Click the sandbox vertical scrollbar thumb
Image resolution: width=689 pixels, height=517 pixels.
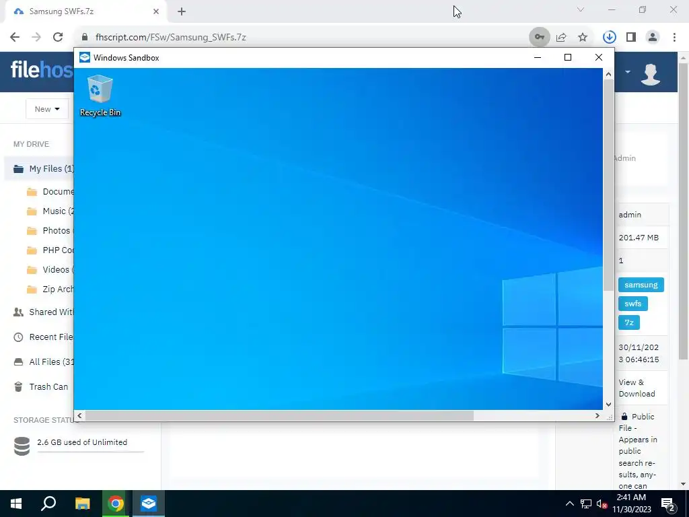click(608, 185)
